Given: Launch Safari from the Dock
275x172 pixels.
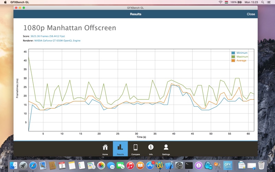Looking at the screenshot, I should [33, 165].
